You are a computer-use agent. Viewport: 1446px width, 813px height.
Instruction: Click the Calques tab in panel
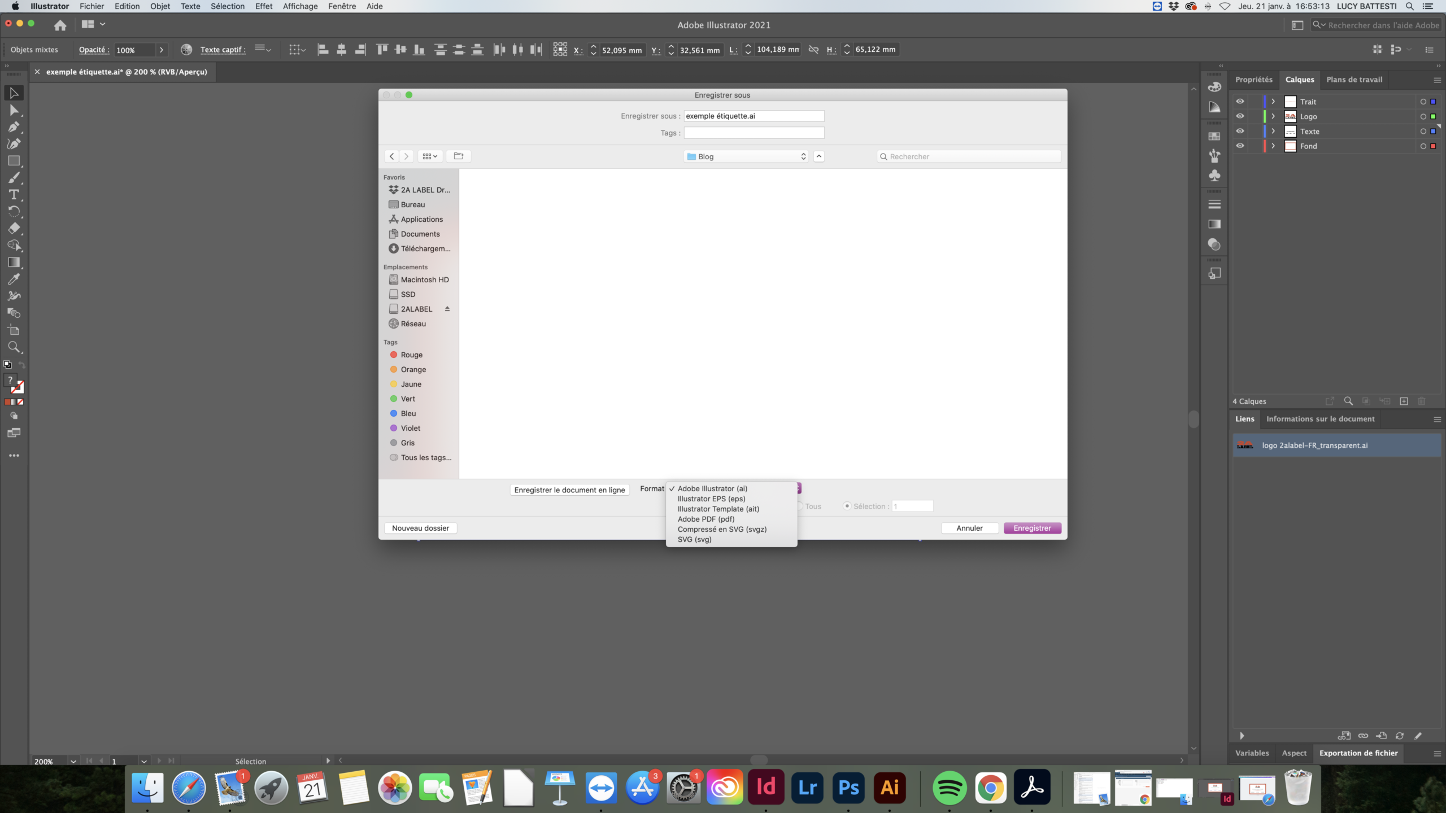click(x=1299, y=80)
